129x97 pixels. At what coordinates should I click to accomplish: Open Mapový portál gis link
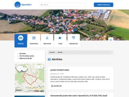(26, 58)
